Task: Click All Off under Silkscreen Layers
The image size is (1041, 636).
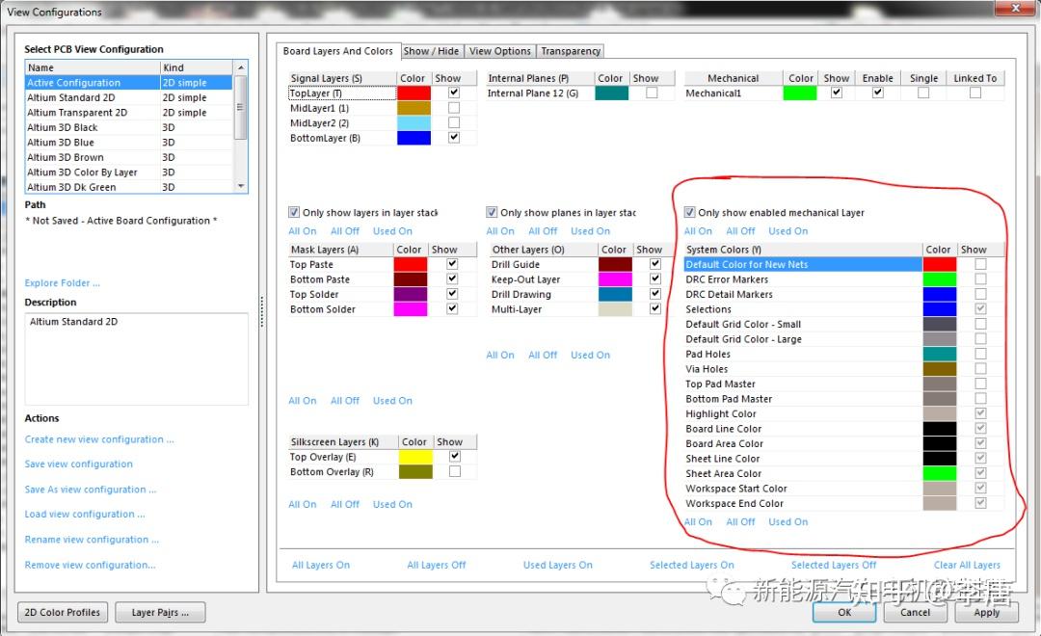Action: pyautogui.click(x=345, y=505)
